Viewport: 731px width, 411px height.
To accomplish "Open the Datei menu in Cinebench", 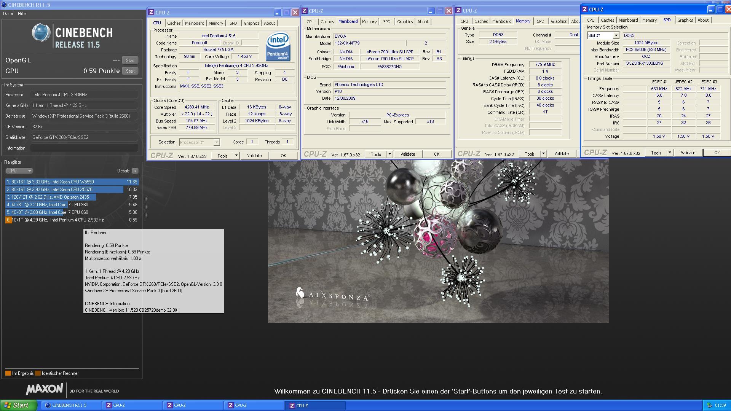I will click(x=8, y=14).
